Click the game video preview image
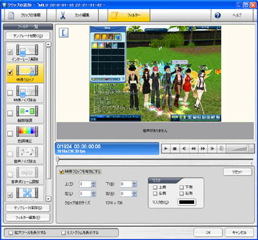The height and width of the screenshot is (240, 258). pyautogui.click(x=155, y=74)
